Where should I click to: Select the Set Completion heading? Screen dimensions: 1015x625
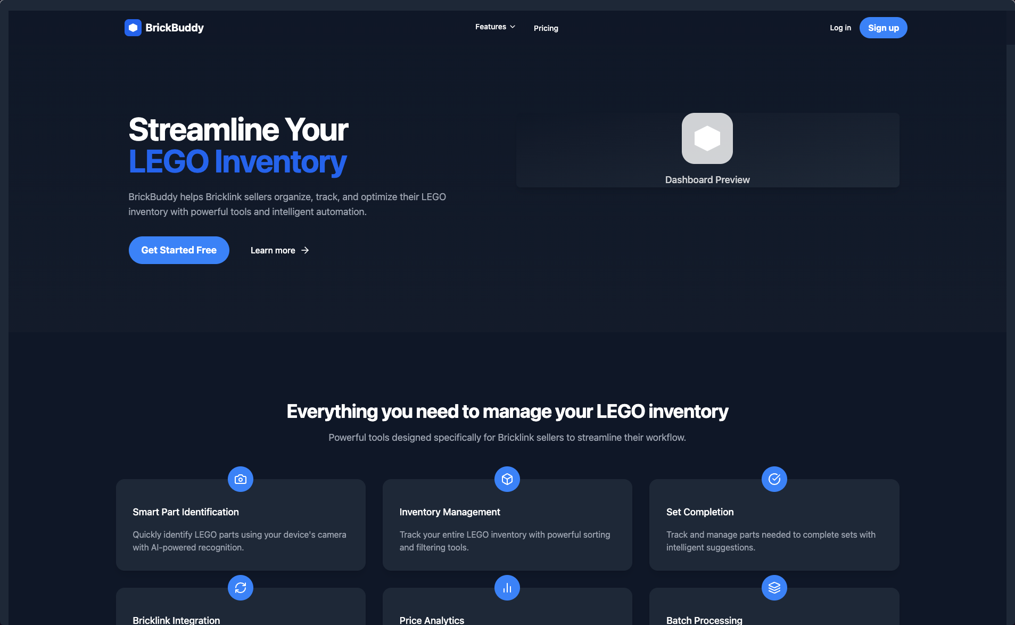tap(700, 512)
